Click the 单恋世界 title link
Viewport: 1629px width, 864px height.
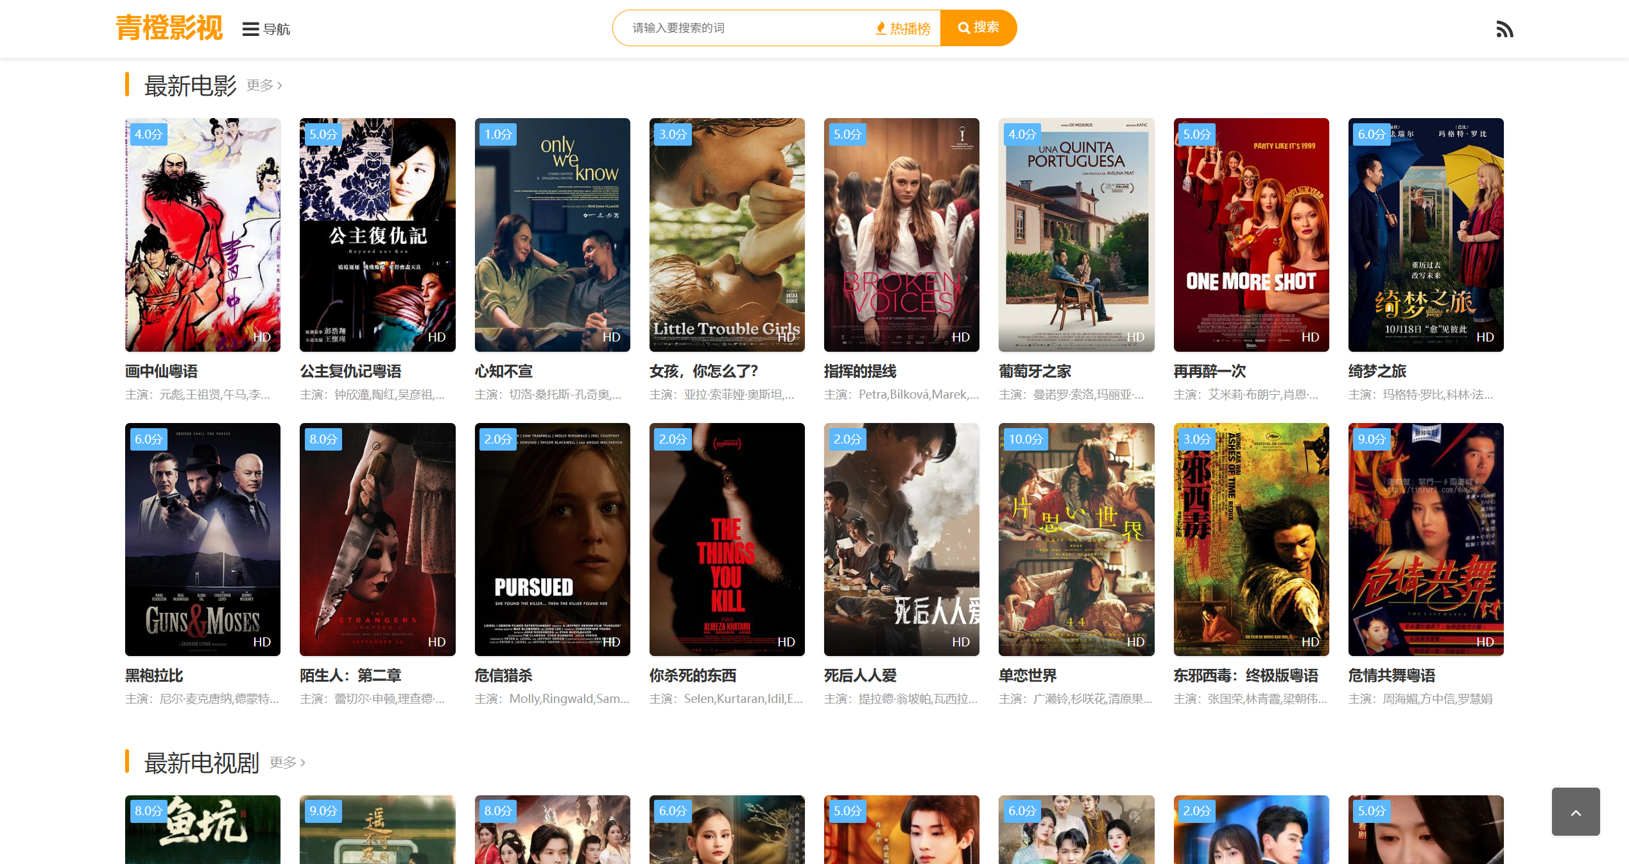coord(1027,675)
